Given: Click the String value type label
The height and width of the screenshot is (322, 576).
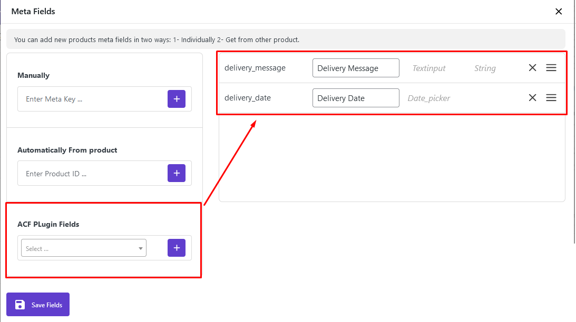Looking at the screenshot, I should (x=484, y=68).
